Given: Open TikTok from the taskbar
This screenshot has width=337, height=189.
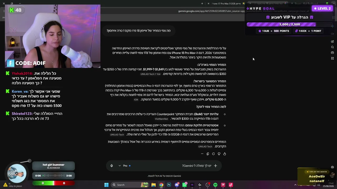Looking at the screenshot, I should pyautogui.click(x=231, y=185).
